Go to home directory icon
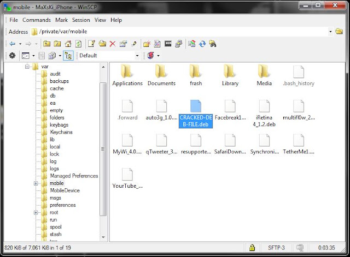The width and height of the screenshot is (350, 257). 68,44
